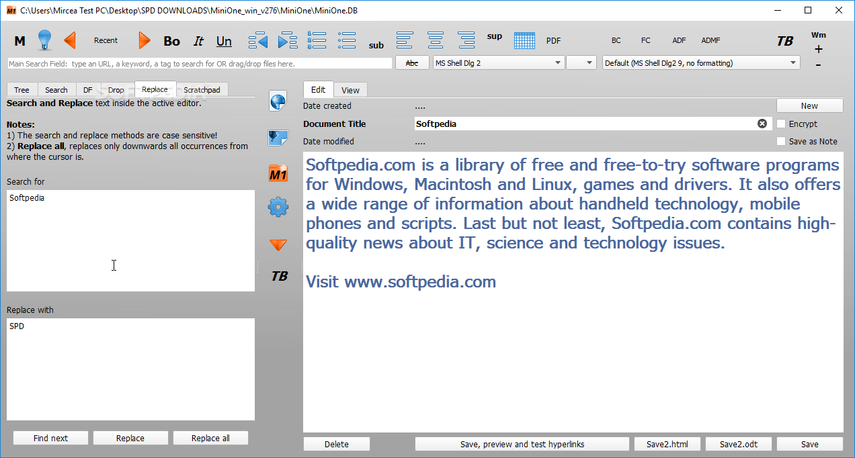The height and width of the screenshot is (458, 855).
Task: Click the Find next button
Action: click(50, 438)
